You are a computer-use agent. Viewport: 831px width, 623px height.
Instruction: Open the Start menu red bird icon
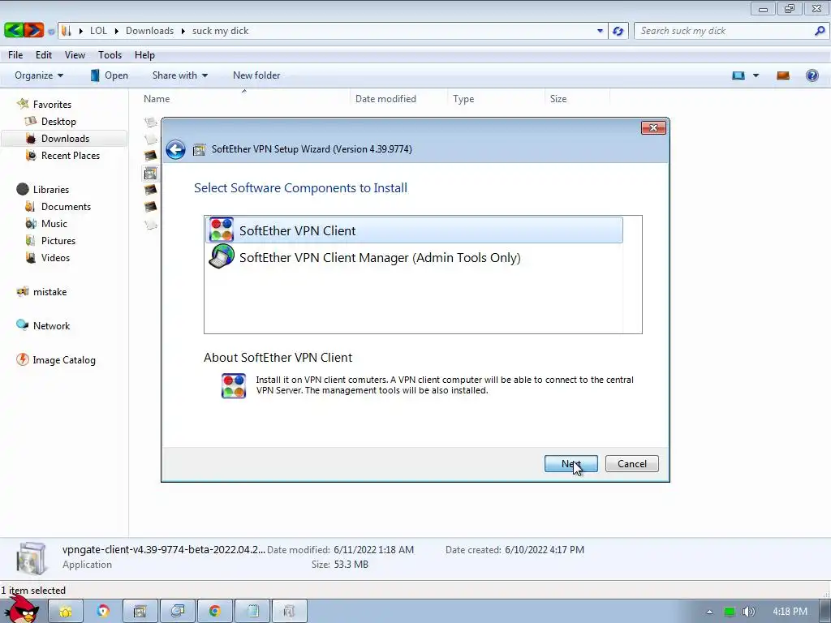pos(21,609)
